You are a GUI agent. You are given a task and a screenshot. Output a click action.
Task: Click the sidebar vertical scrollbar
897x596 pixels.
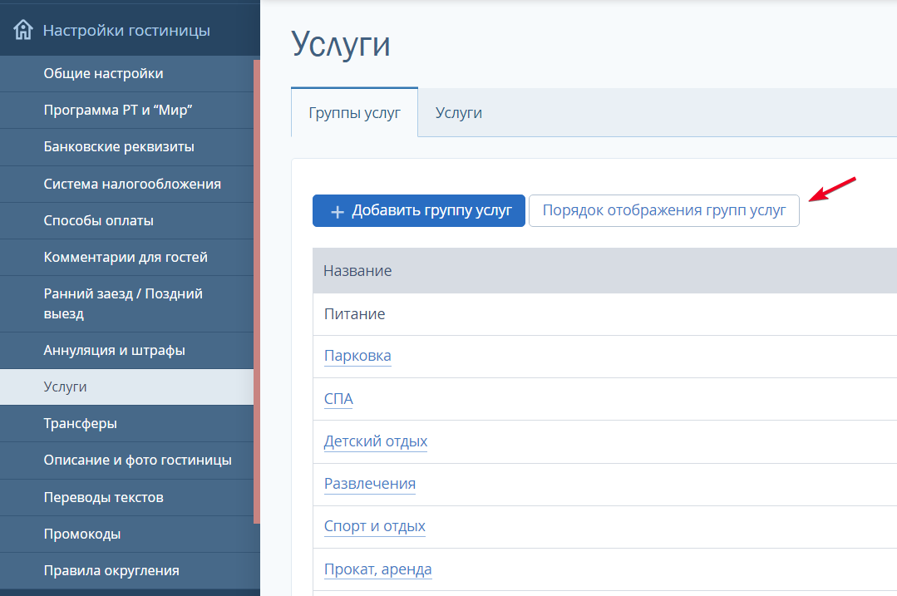[257, 291]
